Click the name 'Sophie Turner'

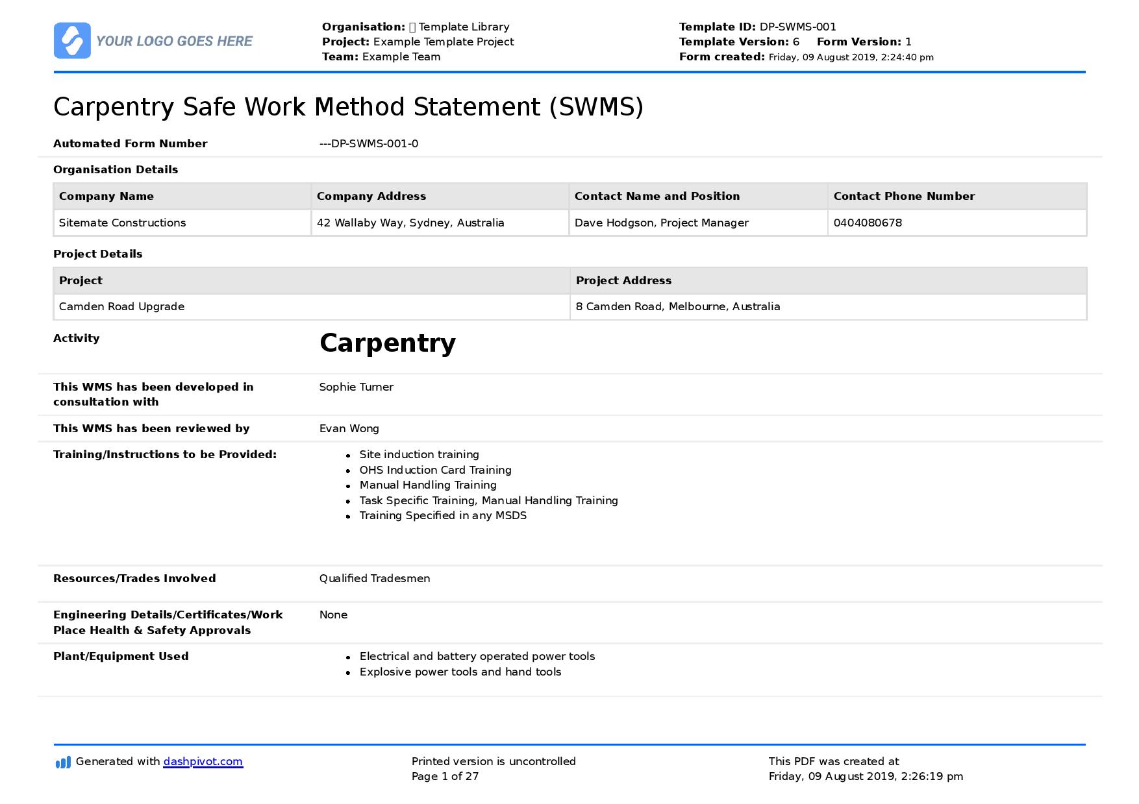coord(357,387)
